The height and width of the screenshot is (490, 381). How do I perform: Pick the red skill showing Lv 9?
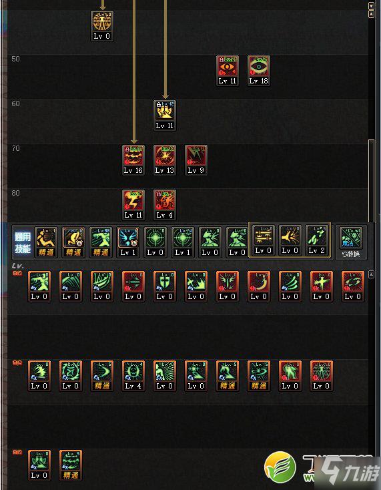(196, 160)
